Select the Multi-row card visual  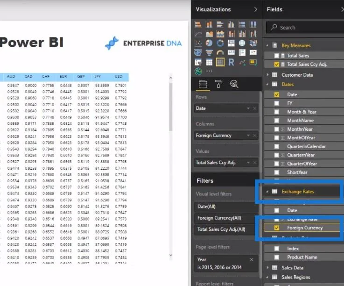[x=242, y=52]
